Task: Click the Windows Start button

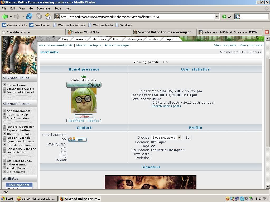Action: pos(7,199)
